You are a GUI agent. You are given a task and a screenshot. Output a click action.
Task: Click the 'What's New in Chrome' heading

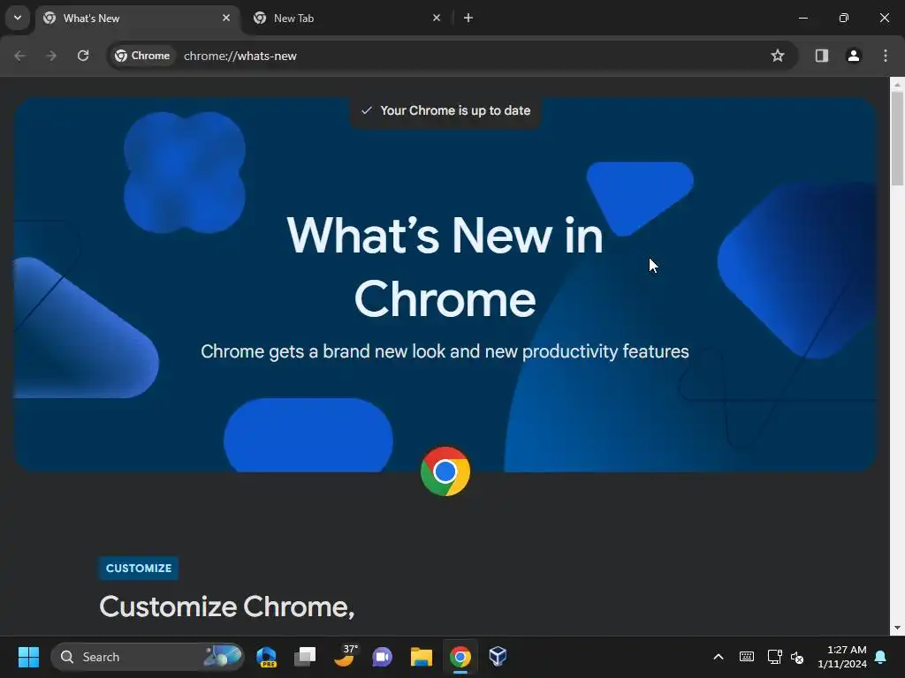click(445, 267)
